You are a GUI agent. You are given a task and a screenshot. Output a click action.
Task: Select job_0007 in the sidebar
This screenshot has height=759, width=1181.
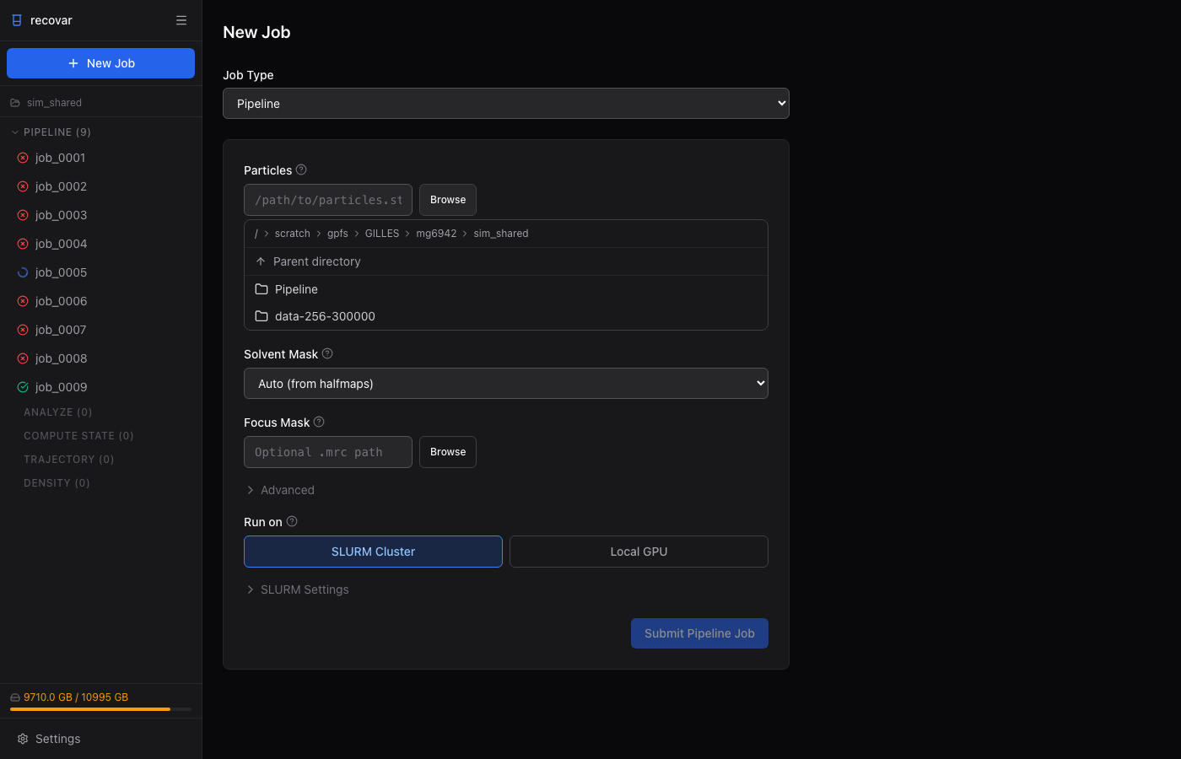(x=100, y=330)
